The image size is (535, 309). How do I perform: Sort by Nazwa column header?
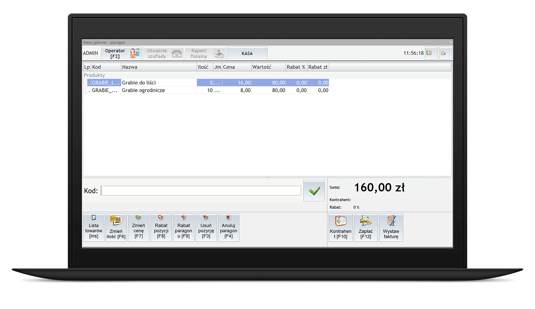159,67
